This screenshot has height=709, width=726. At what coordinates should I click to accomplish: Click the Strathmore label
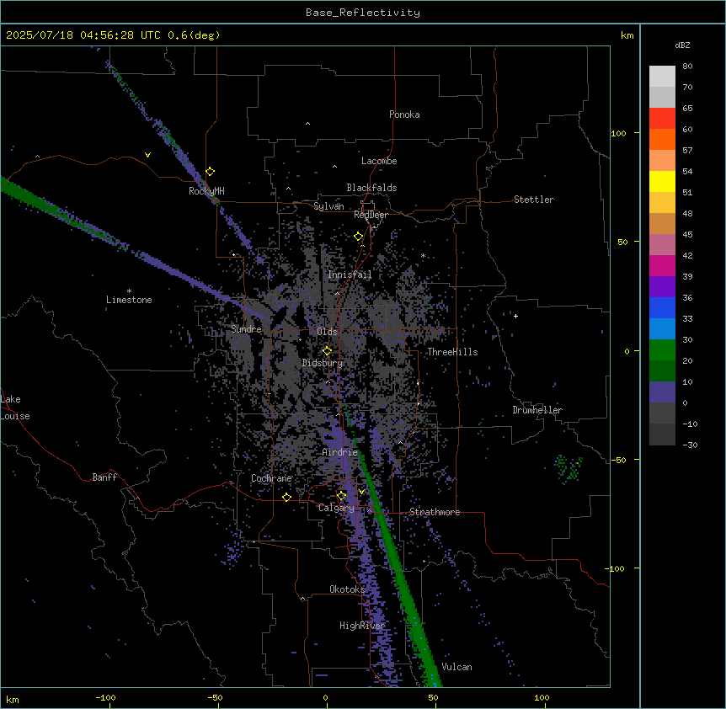pyautogui.click(x=435, y=512)
